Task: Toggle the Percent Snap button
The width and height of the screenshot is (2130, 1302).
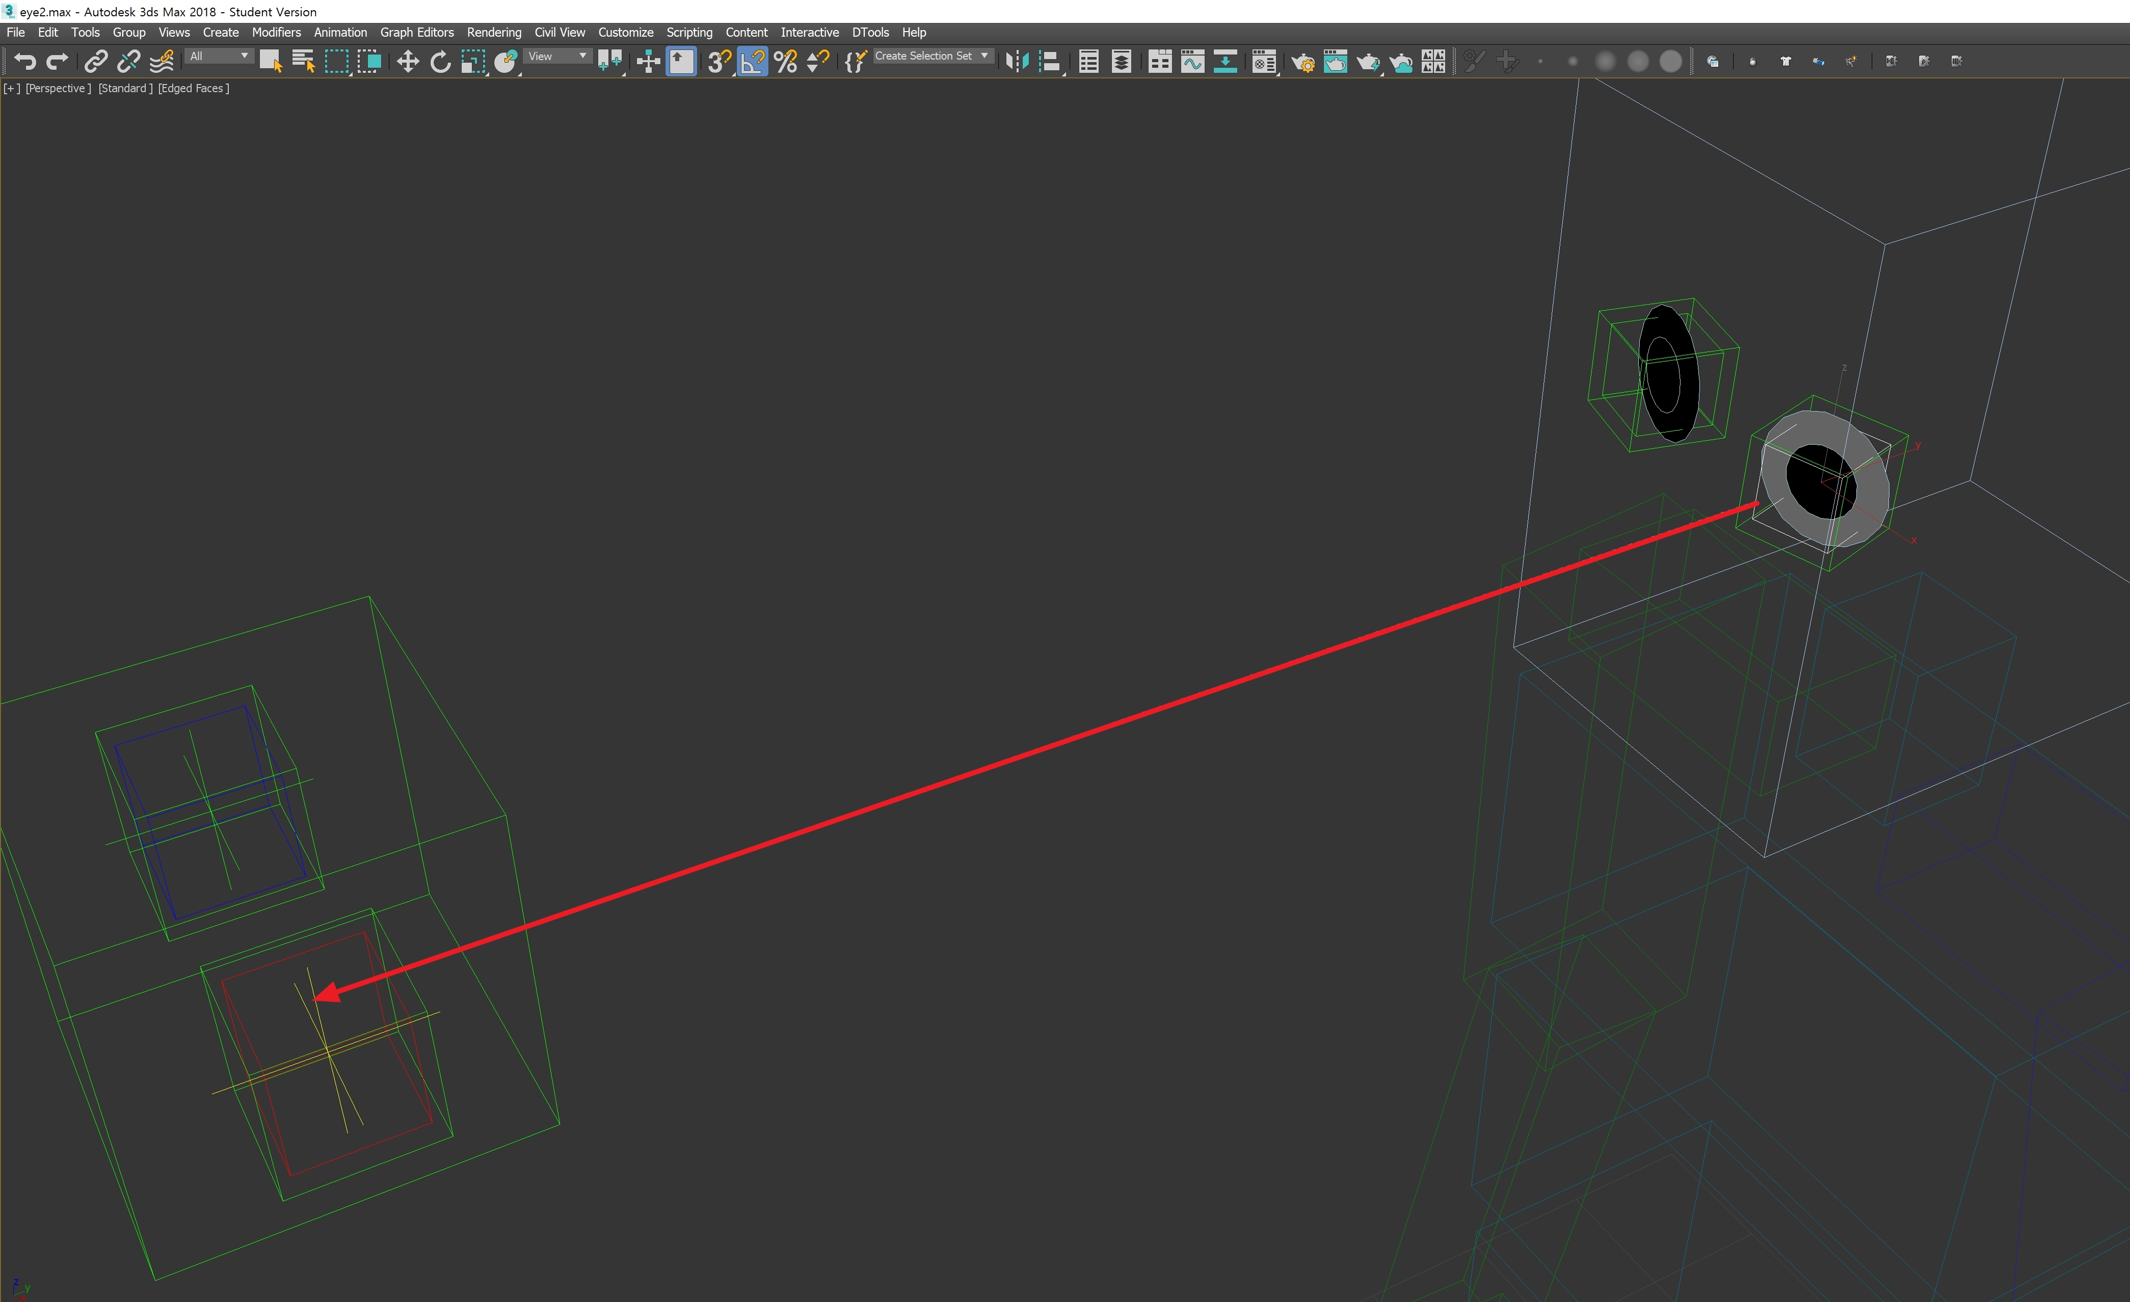Action: coord(785,61)
